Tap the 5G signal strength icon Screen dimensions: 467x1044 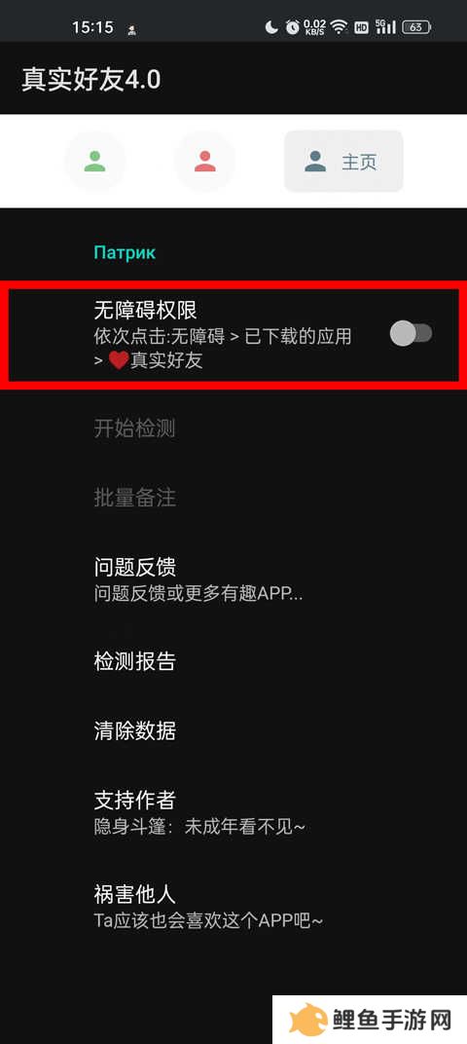click(385, 27)
